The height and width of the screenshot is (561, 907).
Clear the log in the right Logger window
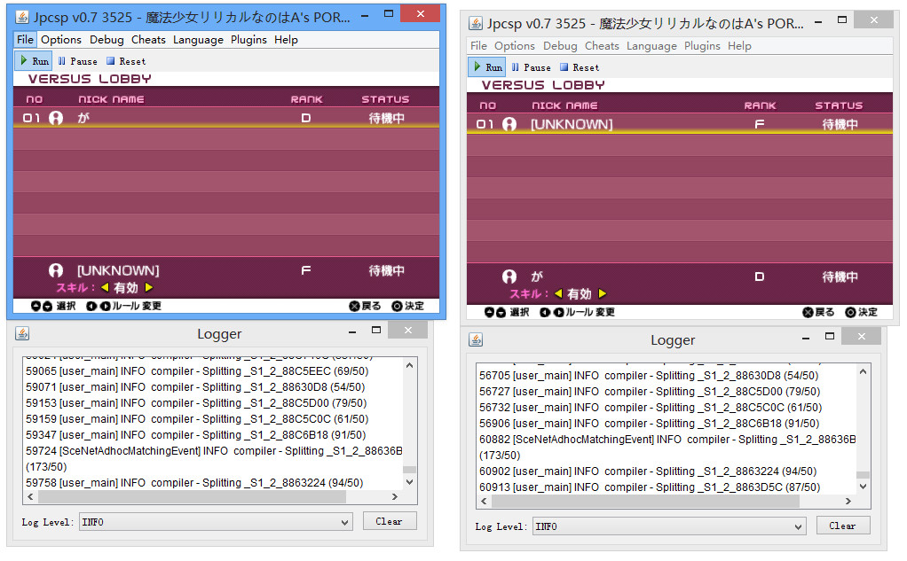click(x=842, y=526)
